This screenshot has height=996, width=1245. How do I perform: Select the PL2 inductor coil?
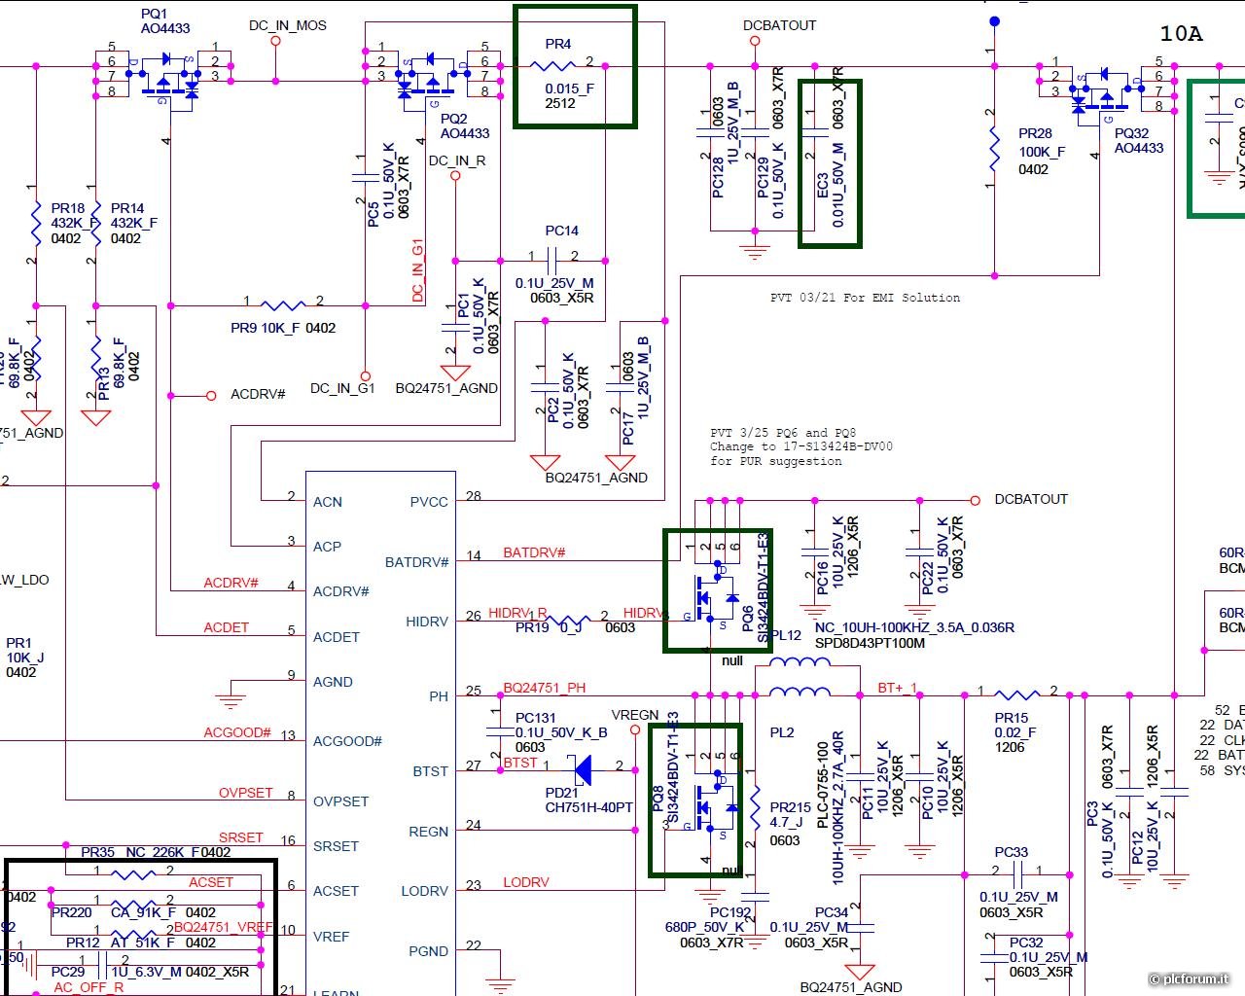point(800,693)
